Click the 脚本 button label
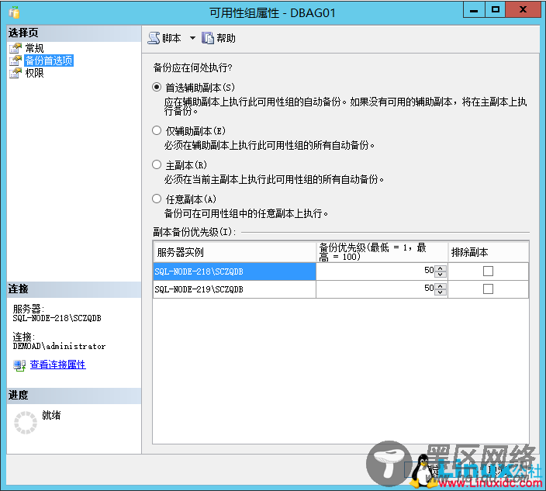The width and height of the screenshot is (546, 491). pyautogui.click(x=171, y=38)
